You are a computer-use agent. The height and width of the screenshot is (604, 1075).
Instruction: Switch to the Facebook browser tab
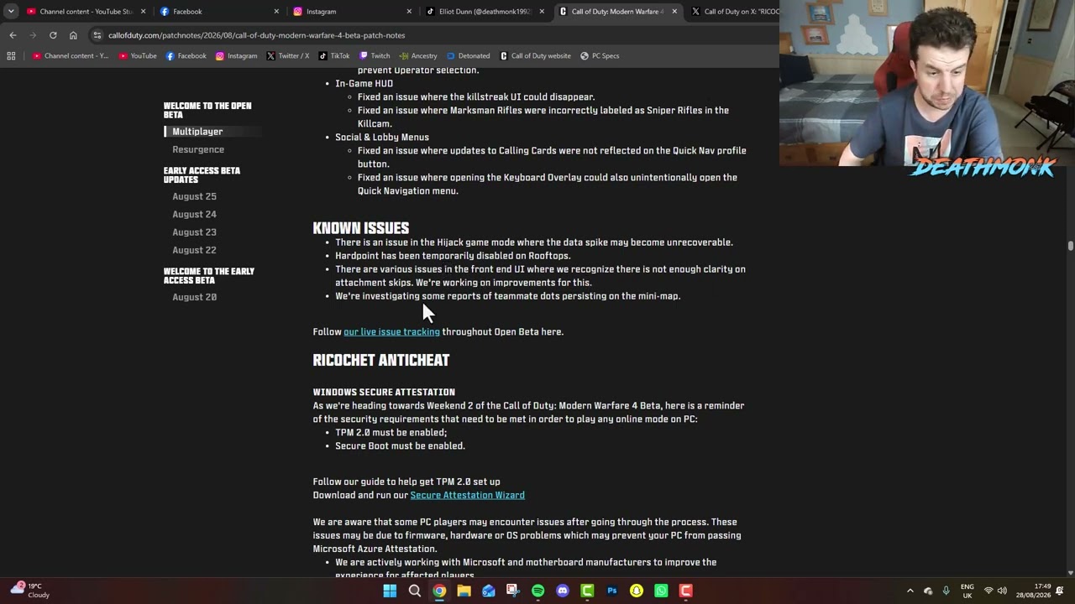pos(218,12)
